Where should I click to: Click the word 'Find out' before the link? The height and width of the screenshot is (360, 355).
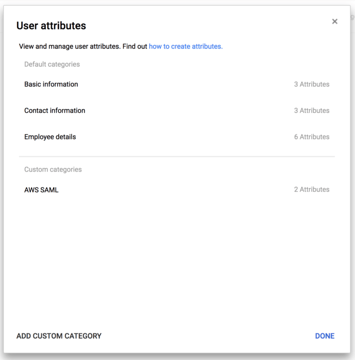135,46
